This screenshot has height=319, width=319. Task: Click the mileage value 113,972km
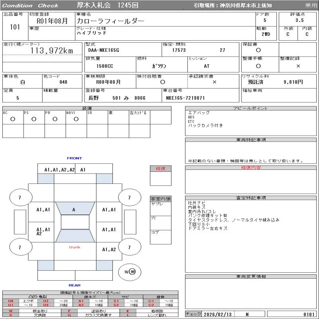[x=52, y=51]
